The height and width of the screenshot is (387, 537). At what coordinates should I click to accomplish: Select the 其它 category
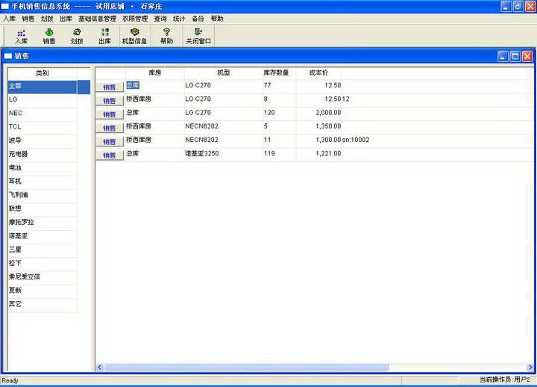point(42,304)
